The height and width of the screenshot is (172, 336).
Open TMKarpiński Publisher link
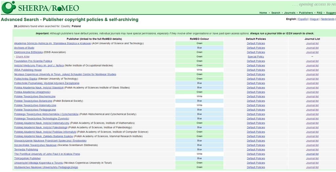pyautogui.click(x=28, y=159)
